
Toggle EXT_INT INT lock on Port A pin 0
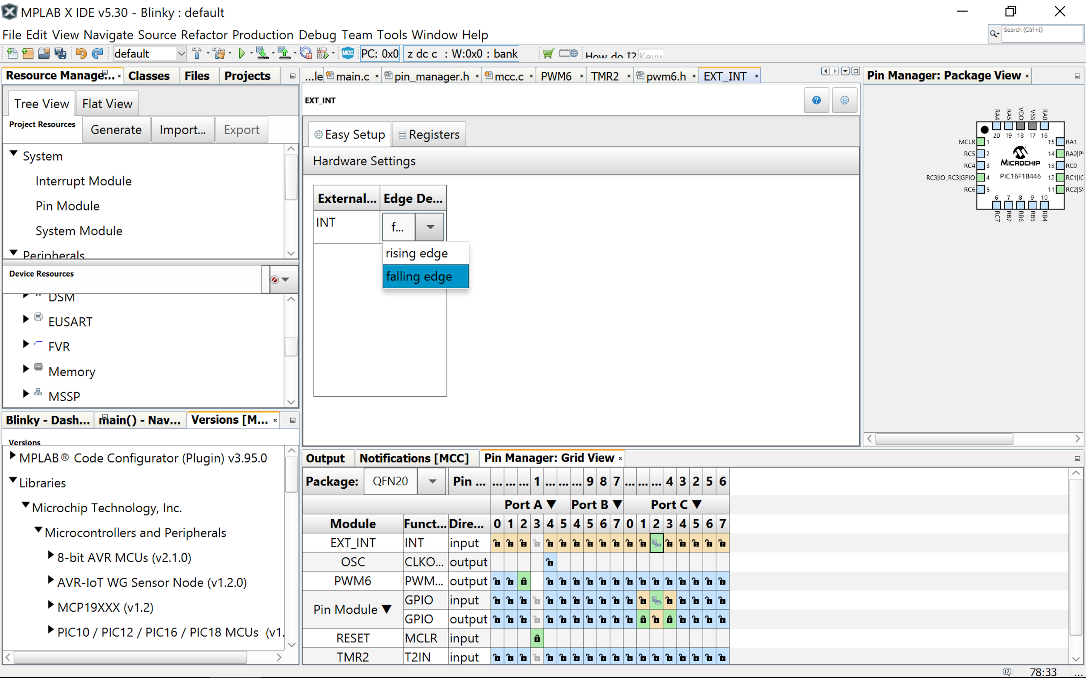(x=497, y=543)
